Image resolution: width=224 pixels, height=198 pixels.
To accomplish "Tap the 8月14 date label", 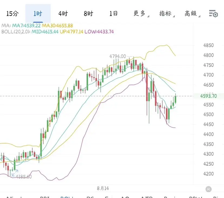I will (x=103, y=188).
